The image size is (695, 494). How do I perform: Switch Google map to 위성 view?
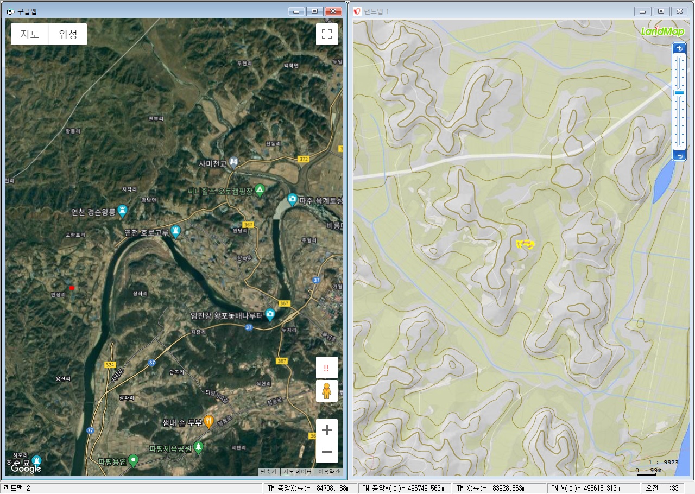pos(68,34)
